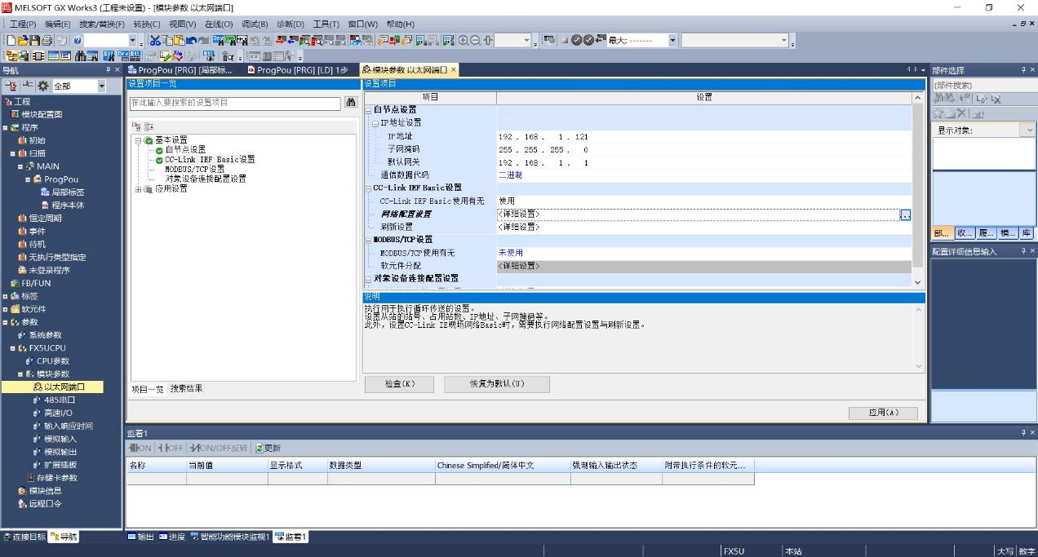Collapse the 基本设置 tree node
The width and height of the screenshot is (1038, 557).
[139, 140]
